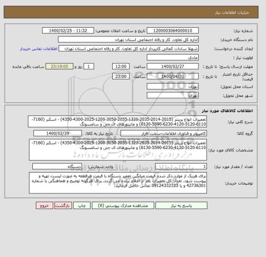Click the label واحد شمارش
Screen dimensions: 266x257
[100, 167]
